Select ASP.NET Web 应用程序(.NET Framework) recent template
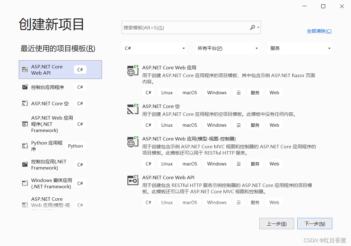The width and height of the screenshot is (351, 246). tap(61, 124)
